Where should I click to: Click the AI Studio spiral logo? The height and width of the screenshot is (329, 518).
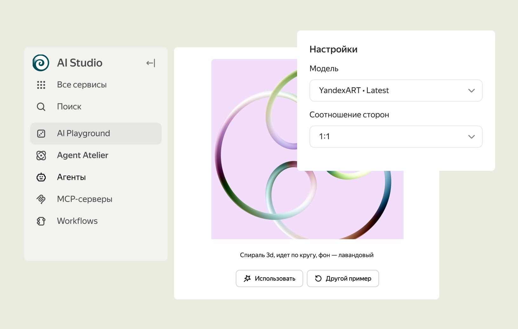(x=41, y=63)
